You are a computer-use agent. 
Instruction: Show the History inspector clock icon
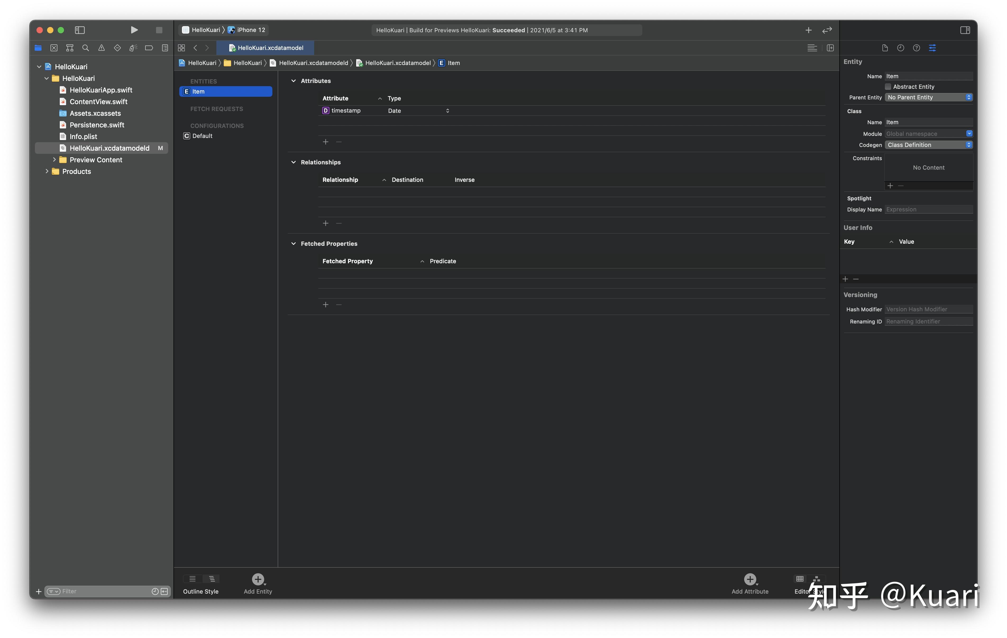click(900, 48)
